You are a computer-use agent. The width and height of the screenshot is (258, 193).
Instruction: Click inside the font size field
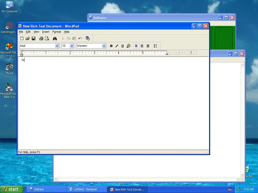point(66,46)
